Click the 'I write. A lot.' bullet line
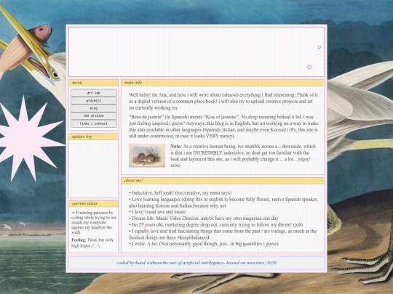Screen dimensions: 393x294 [204, 243]
